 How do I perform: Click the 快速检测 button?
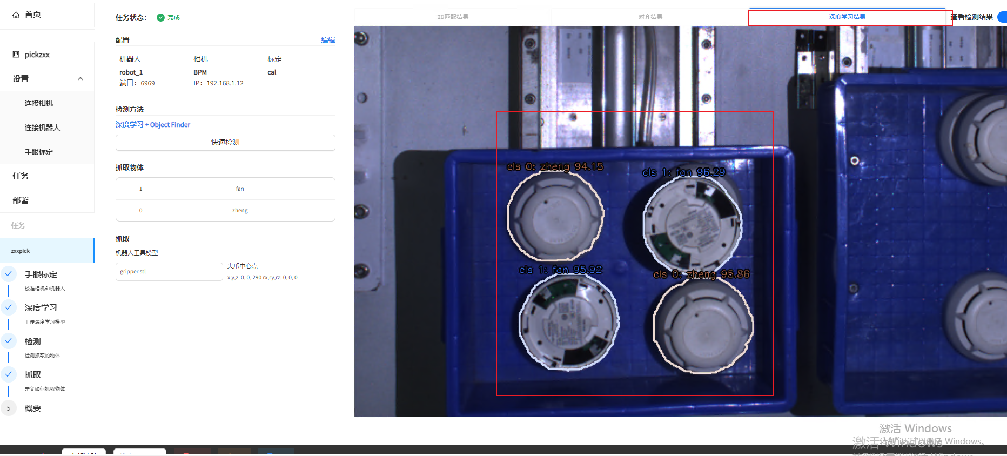[x=225, y=143]
